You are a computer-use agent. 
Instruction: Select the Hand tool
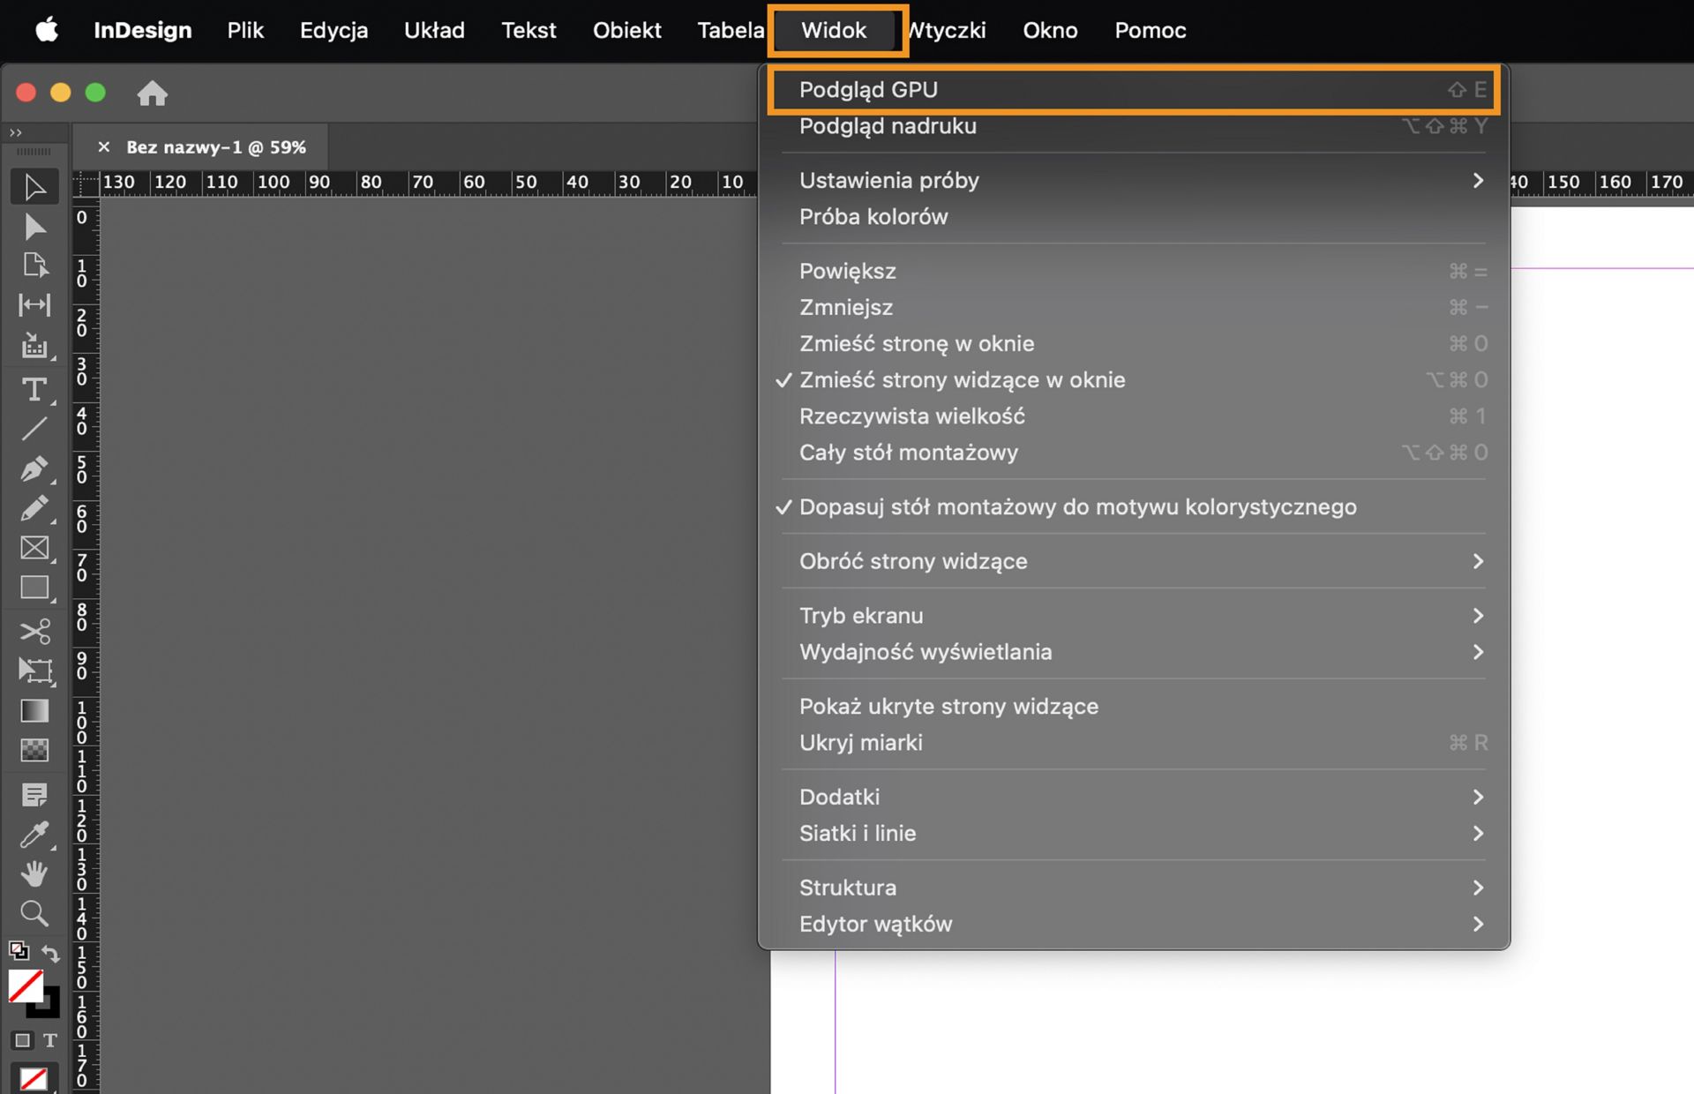point(34,873)
